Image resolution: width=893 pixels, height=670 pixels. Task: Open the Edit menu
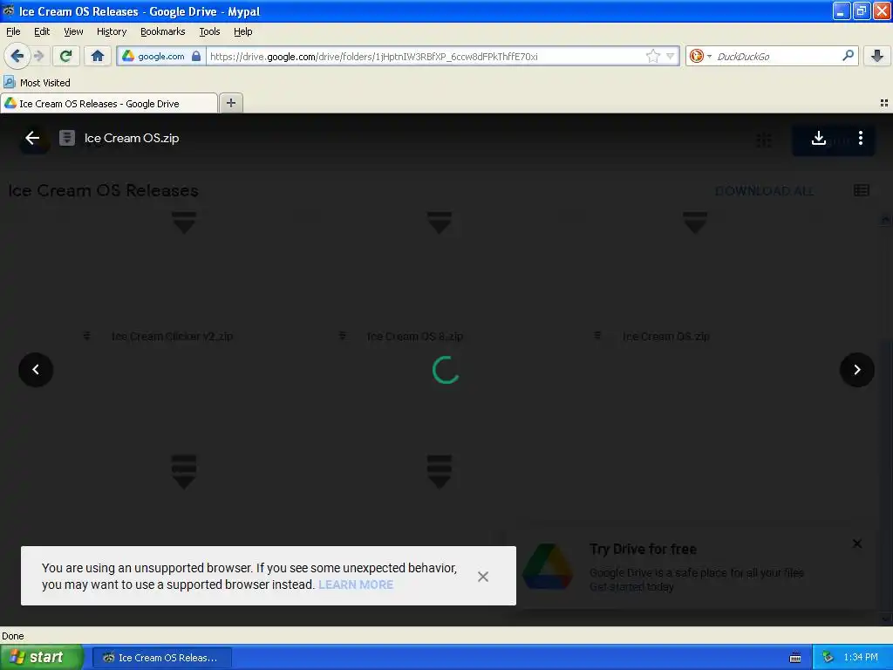click(42, 31)
